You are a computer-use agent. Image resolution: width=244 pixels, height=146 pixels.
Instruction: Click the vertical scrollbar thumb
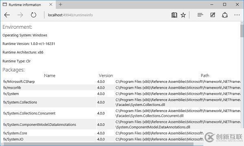pyautogui.click(x=242, y=31)
